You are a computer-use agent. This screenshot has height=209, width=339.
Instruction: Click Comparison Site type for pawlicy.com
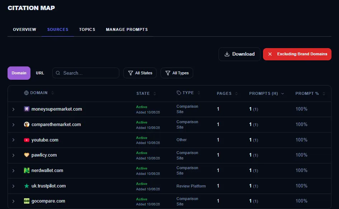tap(187, 155)
